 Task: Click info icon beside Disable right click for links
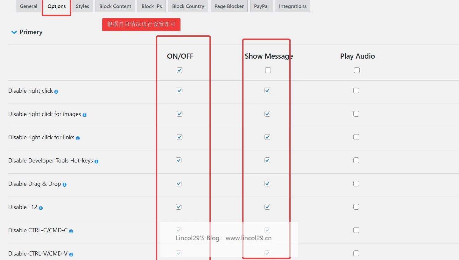tap(78, 138)
